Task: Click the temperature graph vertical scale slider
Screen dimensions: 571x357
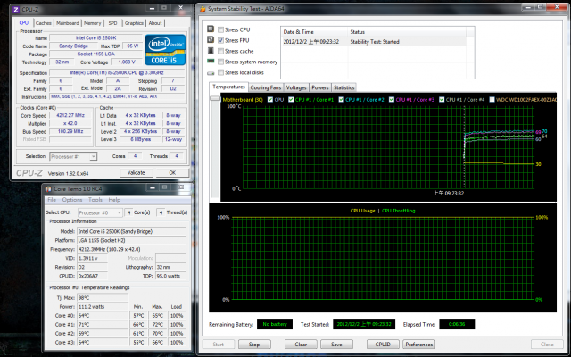Action: point(215,99)
